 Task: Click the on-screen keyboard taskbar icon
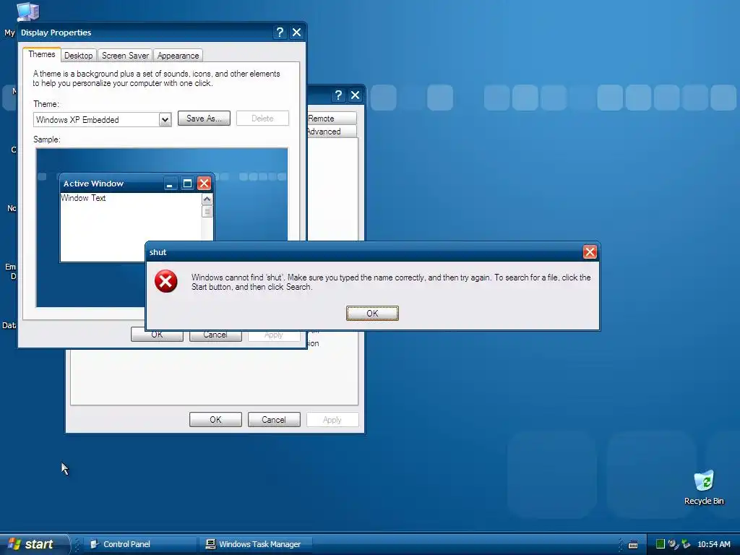[x=633, y=545]
